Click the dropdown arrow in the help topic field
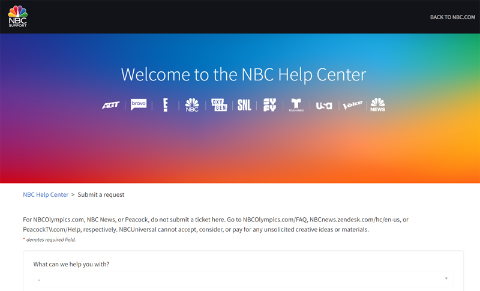This screenshot has height=291, width=480. pyautogui.click(x=446, y=278)
